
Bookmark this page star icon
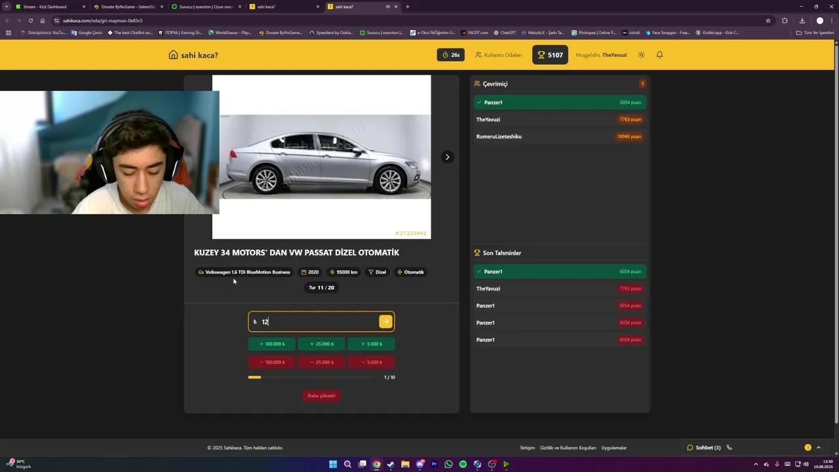pos(768,20)
